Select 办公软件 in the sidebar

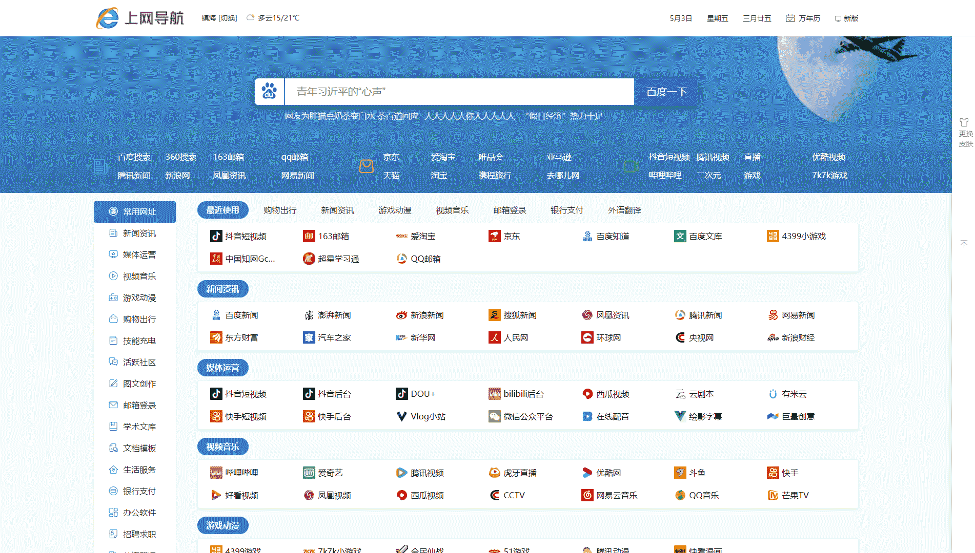pos(135,513)
